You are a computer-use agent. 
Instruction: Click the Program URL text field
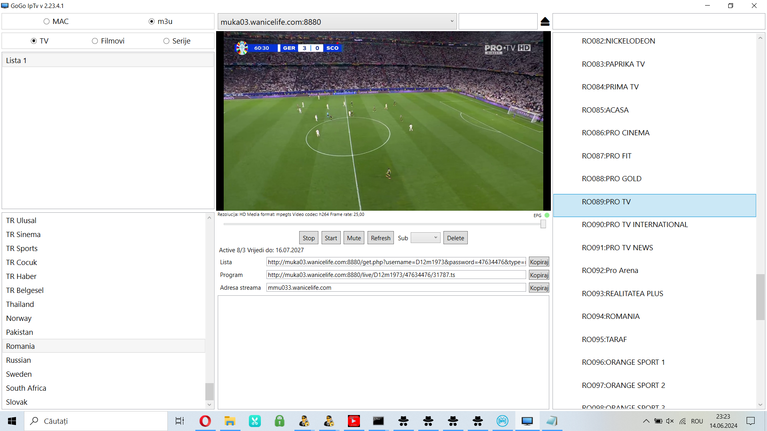click(x=396, y=275)
